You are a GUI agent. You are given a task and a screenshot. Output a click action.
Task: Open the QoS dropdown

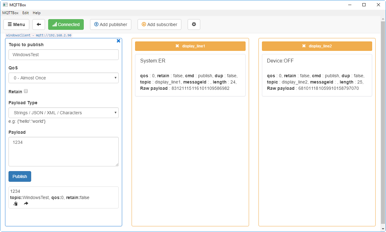[64, 78]
